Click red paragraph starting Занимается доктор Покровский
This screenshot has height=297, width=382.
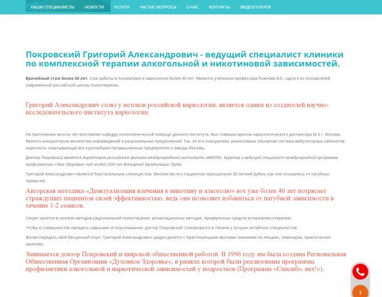tap(186, 262)
